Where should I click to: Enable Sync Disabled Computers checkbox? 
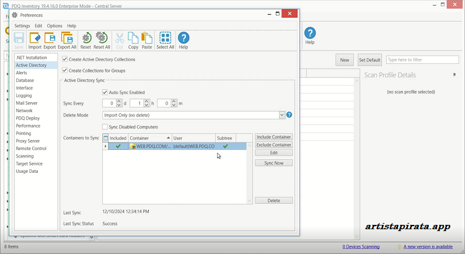[x=105, y=127]
